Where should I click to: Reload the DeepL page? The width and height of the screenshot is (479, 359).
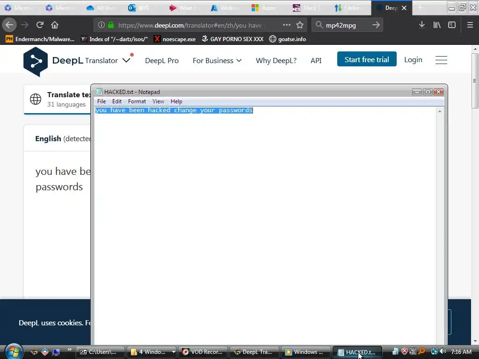point(40,25)
